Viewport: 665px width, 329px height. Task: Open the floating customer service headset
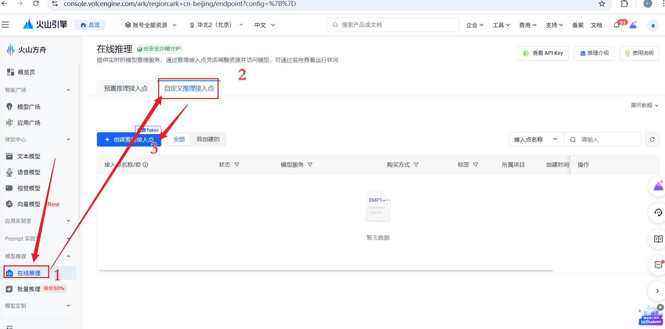pos(658,213)
